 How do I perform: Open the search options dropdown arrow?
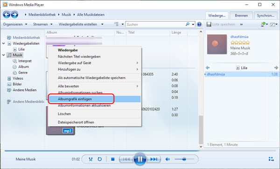193,24
